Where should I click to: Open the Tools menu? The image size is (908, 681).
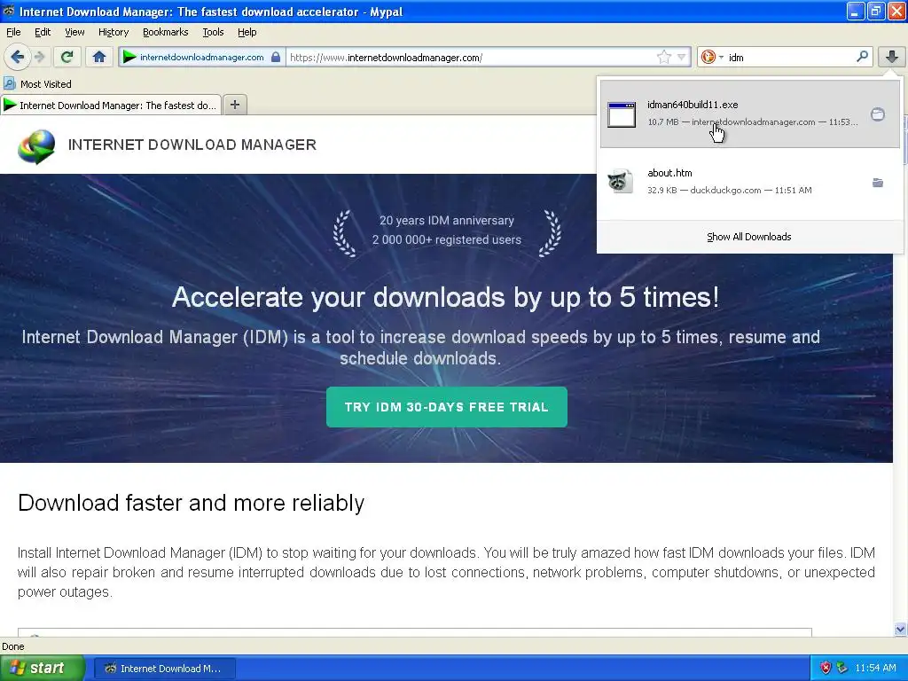click(x=213, y=32)
